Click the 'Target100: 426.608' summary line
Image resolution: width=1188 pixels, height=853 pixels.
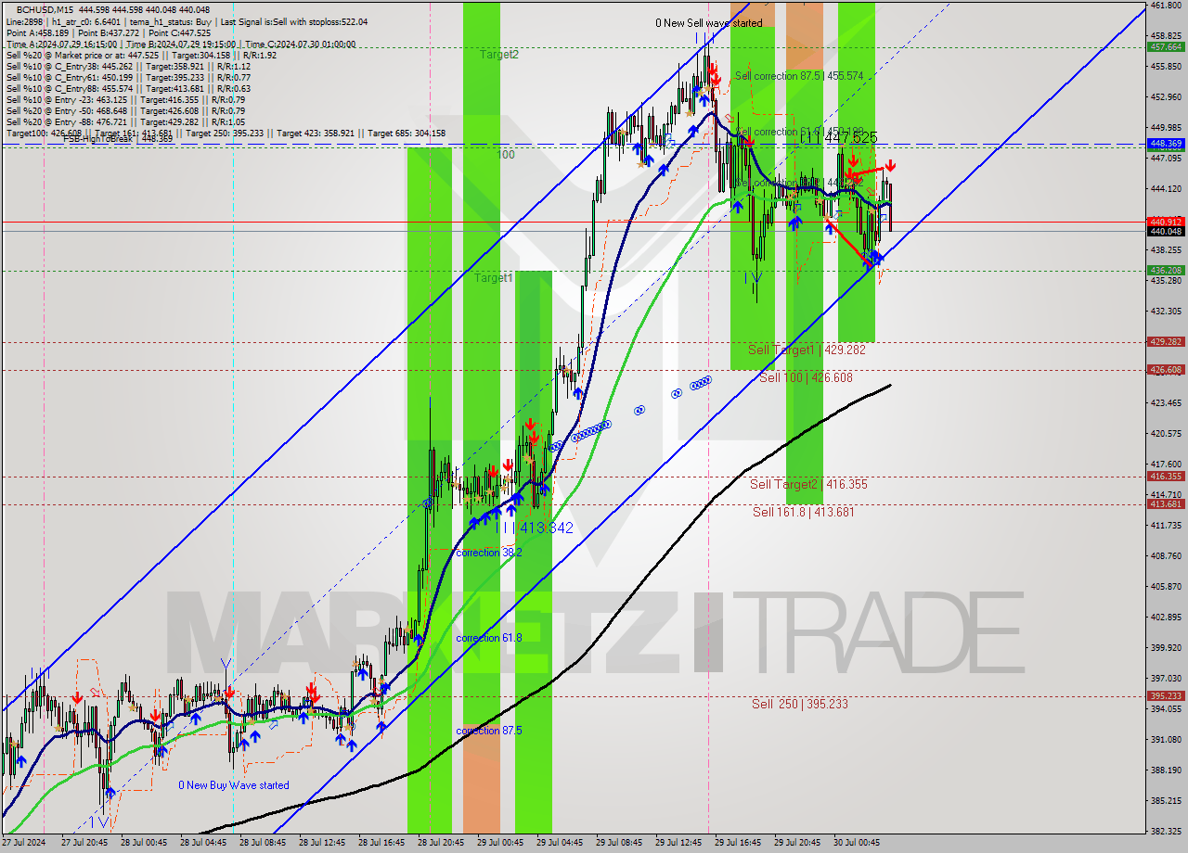[x=226, y=133]
